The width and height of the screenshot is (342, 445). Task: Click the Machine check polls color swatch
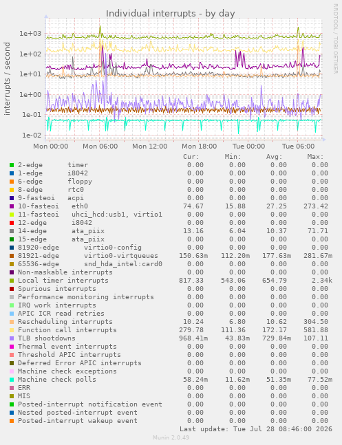coord(12,380)
